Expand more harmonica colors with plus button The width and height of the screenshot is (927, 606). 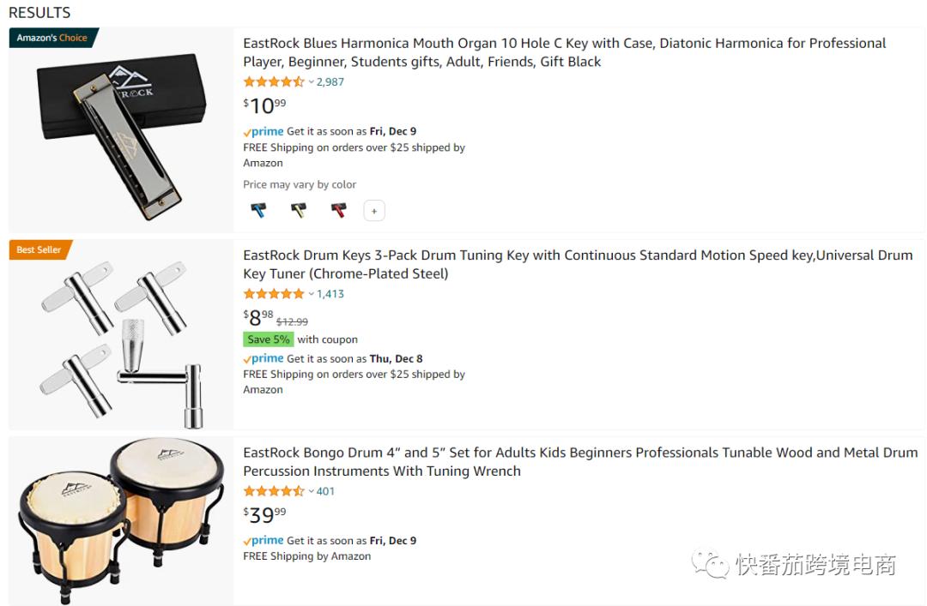tap(374, 211)
